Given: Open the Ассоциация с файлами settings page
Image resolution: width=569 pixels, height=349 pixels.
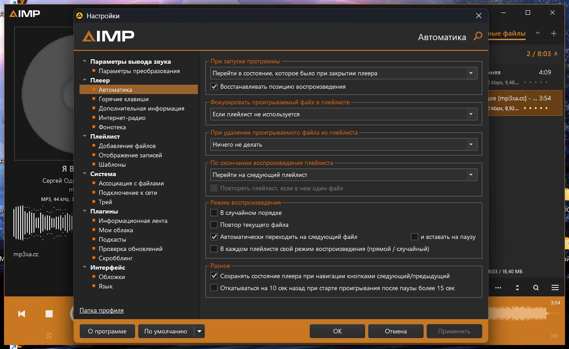Looking at the screenshot, I should (131, 183).
